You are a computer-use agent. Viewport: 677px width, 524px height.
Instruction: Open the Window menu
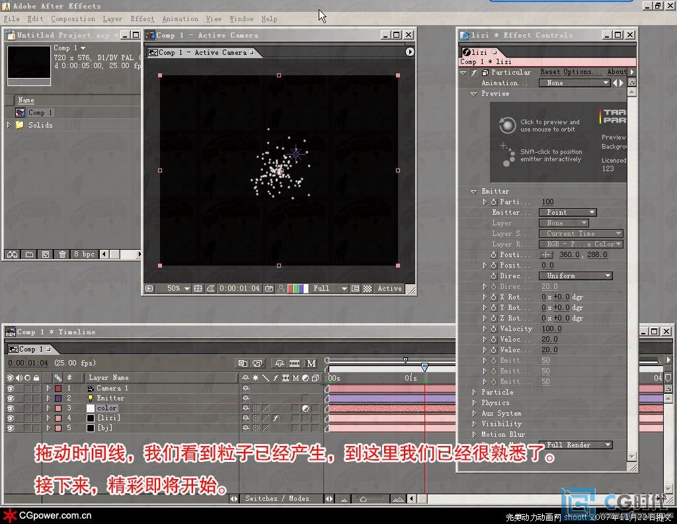[241, 19]
